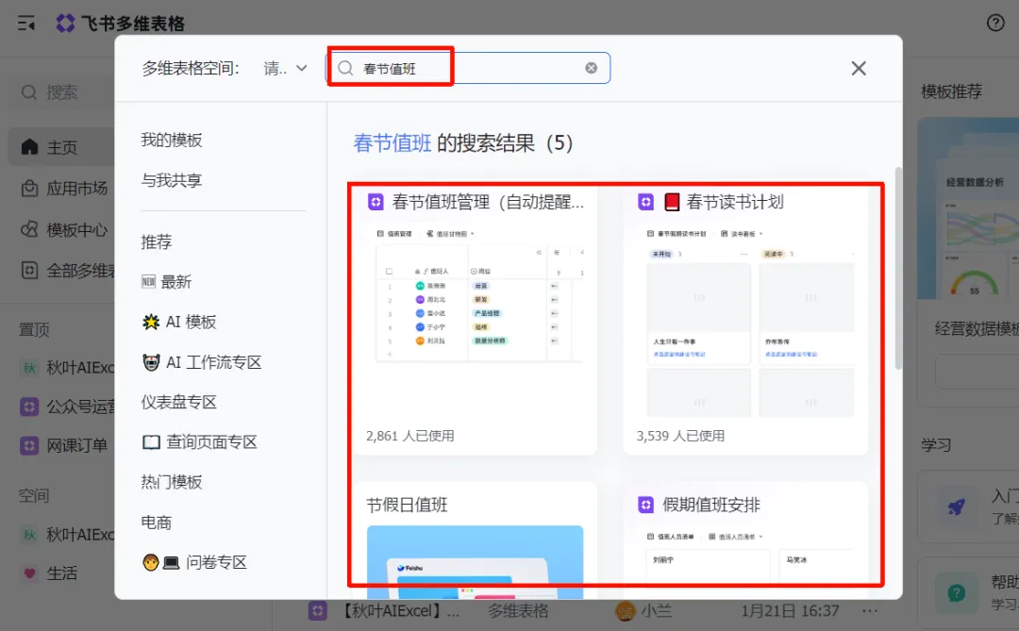Open 模板中心 in main sidebar
Viewport: 1019px width, 631px height.
[x=76, y=230]
